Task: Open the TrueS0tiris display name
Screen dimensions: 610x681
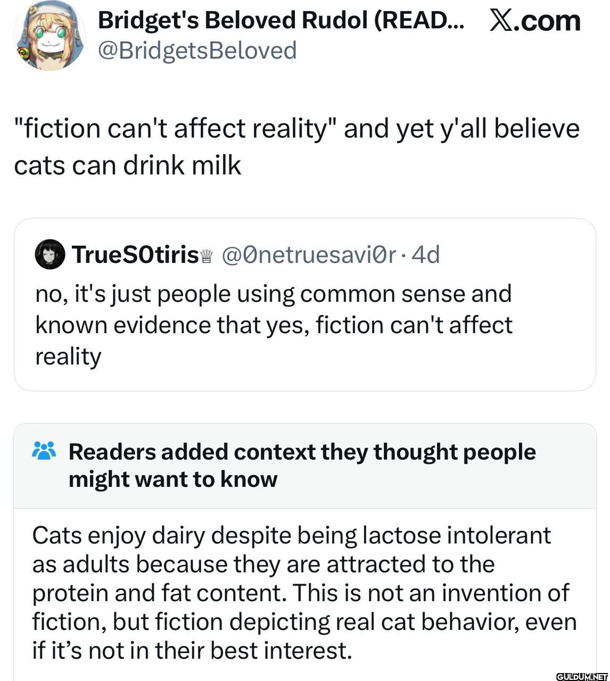Action: tap(135, 254)
